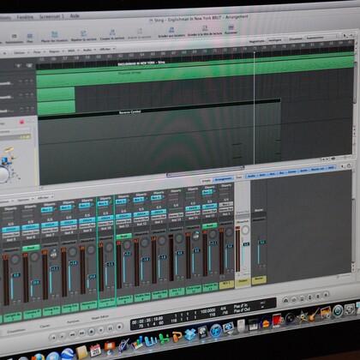Toggle the Inst channel filter in mixer
This screenshot has height=360, width=360.
click(x=262, y=175)
